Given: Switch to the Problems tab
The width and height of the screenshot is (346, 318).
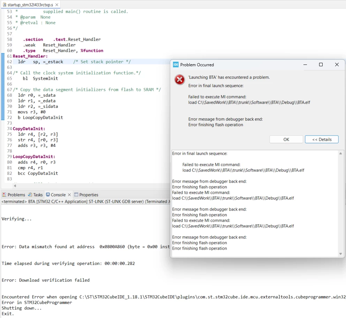Looking at the screenshot, I should click(14, 195).
